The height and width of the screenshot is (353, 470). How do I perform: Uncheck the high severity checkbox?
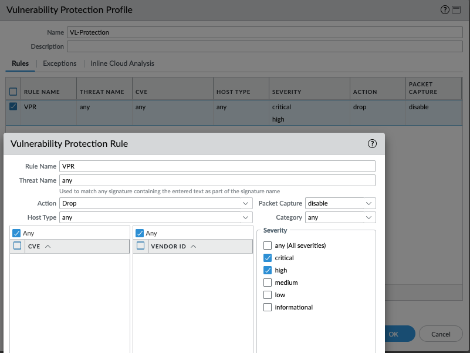point(268,270)
